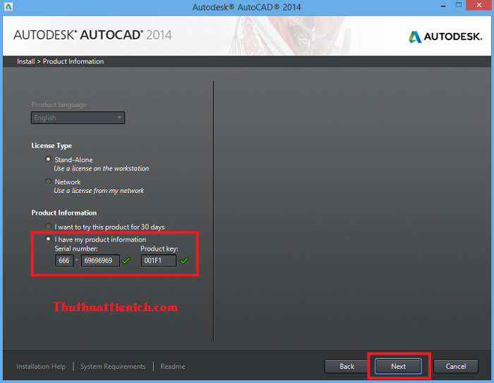The height and width of the screenshot is (383, 494).
Task: Click the green check next to serial number
Action: pyautogui.click(x=126, y=260)
